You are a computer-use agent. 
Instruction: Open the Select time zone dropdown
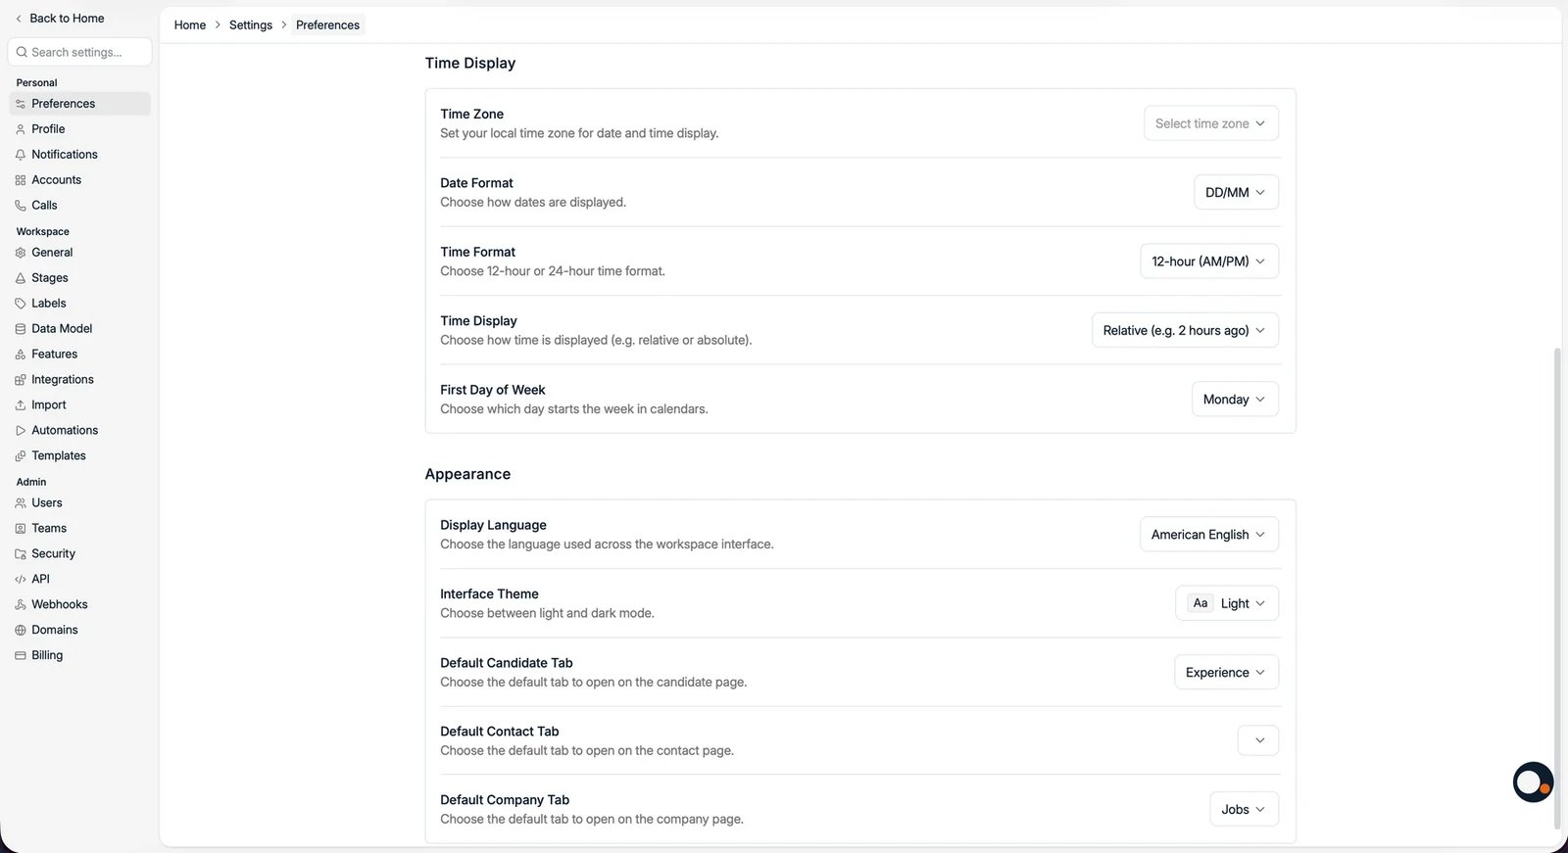tap(1211, 123)
